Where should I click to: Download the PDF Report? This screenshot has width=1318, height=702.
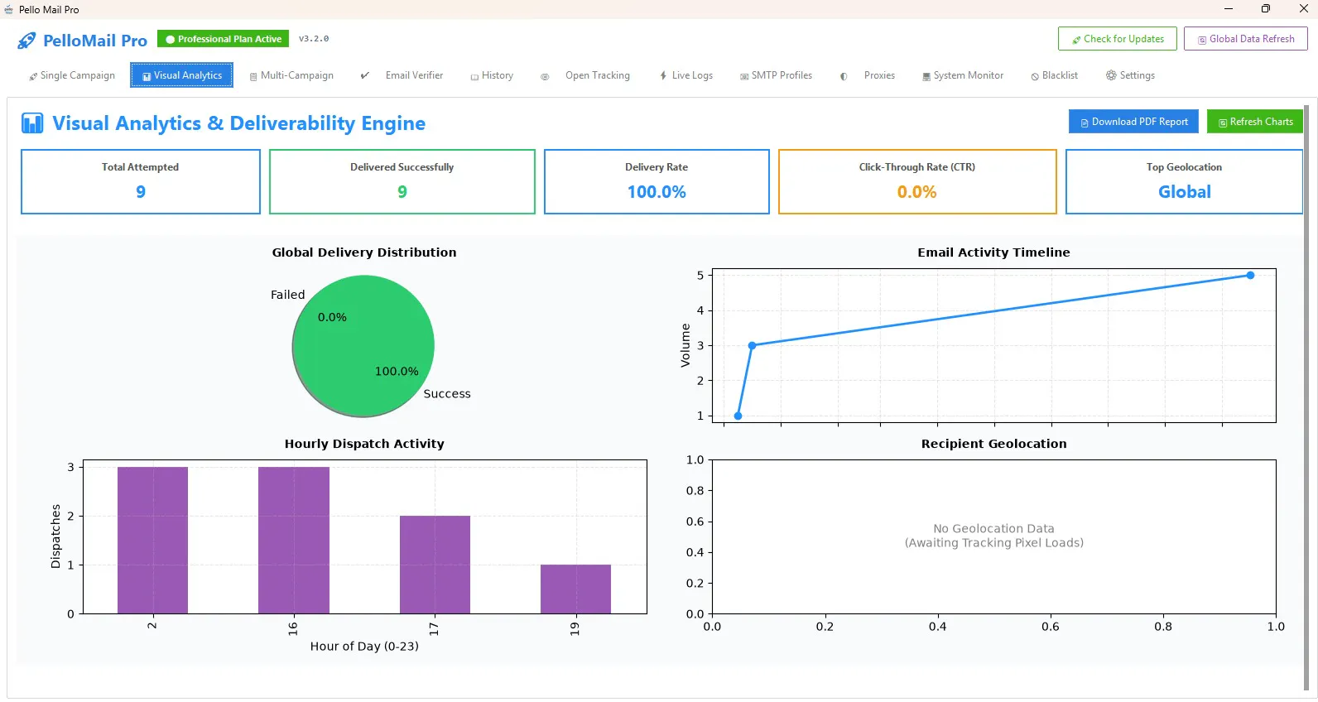[1134, 122]
